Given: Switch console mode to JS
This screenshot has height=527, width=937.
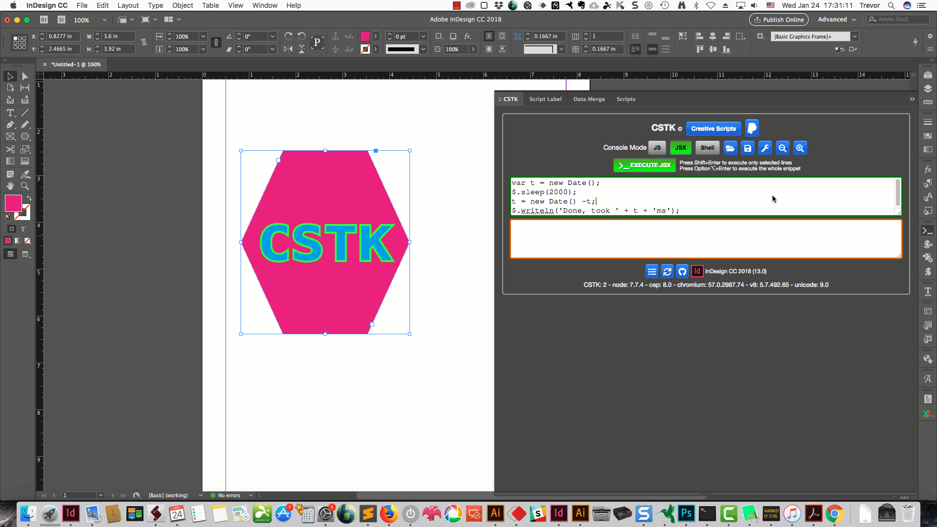Looking at the screenshot, I should (657, 148).
